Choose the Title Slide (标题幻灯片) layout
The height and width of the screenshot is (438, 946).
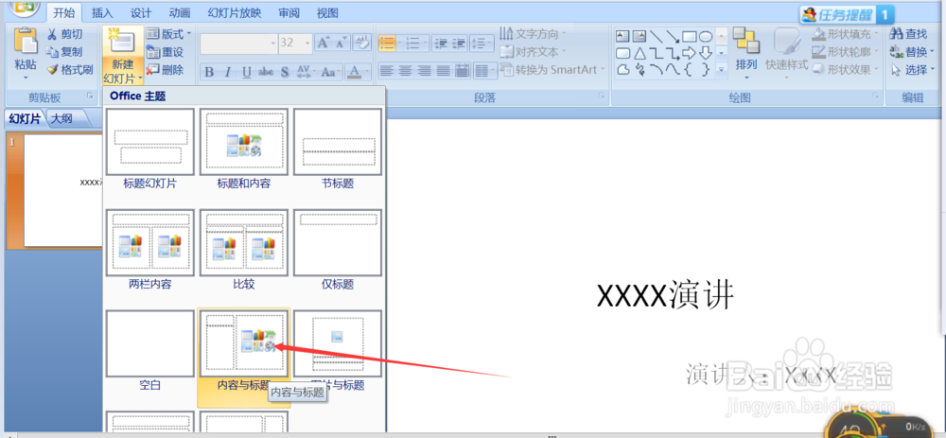150,149
